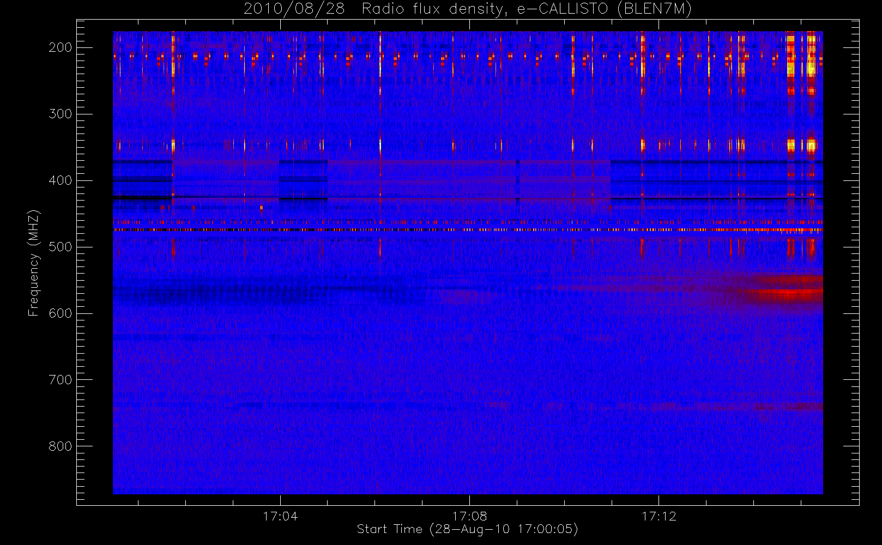Click the 17:08 time tick label

point(469,516)
